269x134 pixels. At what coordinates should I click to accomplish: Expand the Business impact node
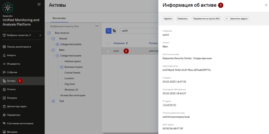[62, 67]
